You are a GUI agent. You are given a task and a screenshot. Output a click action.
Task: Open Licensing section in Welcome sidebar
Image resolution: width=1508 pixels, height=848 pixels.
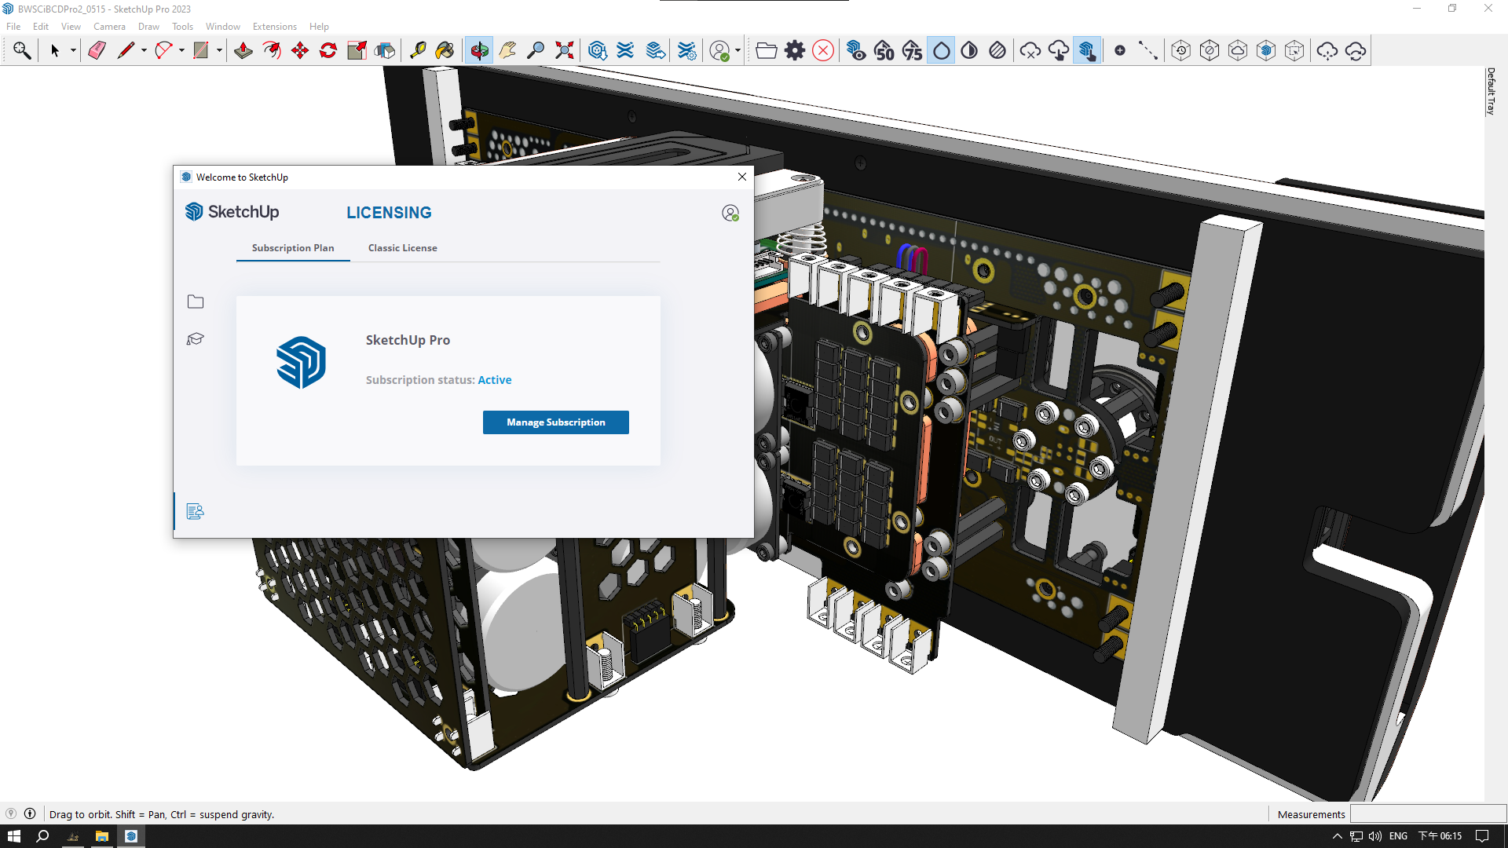pos(196,512)
